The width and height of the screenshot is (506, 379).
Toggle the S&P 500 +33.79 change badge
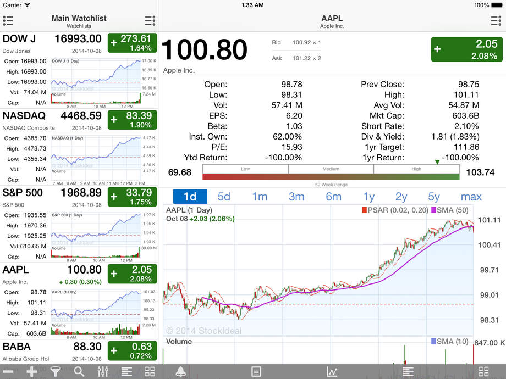[133, 197]
